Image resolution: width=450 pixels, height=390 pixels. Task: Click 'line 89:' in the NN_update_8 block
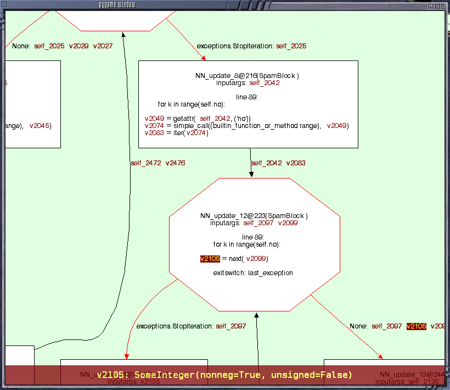[247, 97]
